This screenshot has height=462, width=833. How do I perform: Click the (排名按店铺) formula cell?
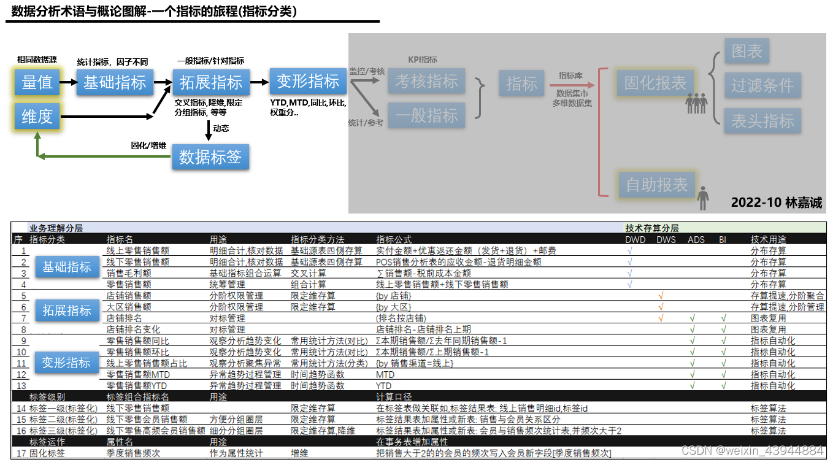pos(401,318)
